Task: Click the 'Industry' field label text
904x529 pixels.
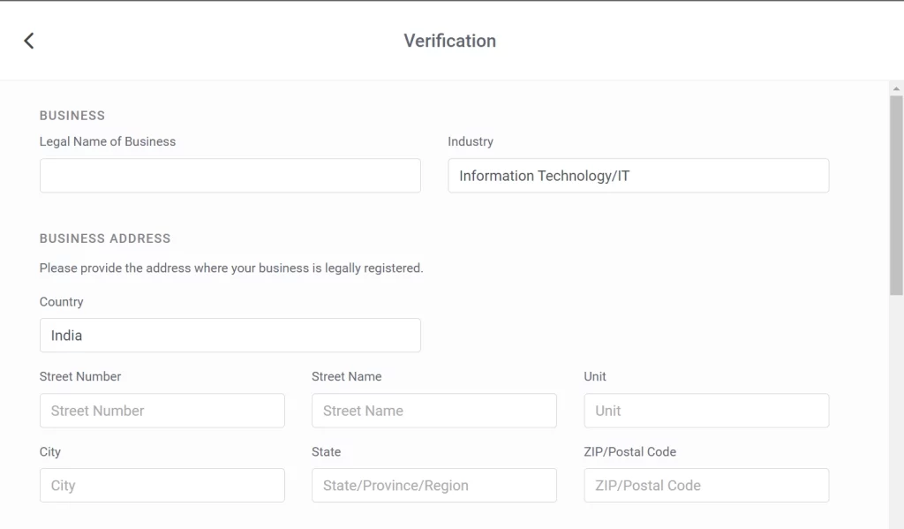Action: pyautogui.click(x=471, y=141)
